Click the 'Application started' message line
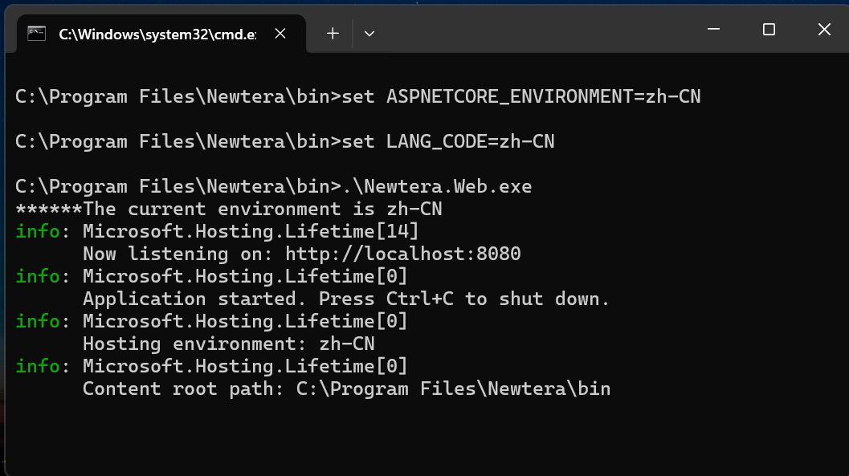849x476 pixels. 346,299
